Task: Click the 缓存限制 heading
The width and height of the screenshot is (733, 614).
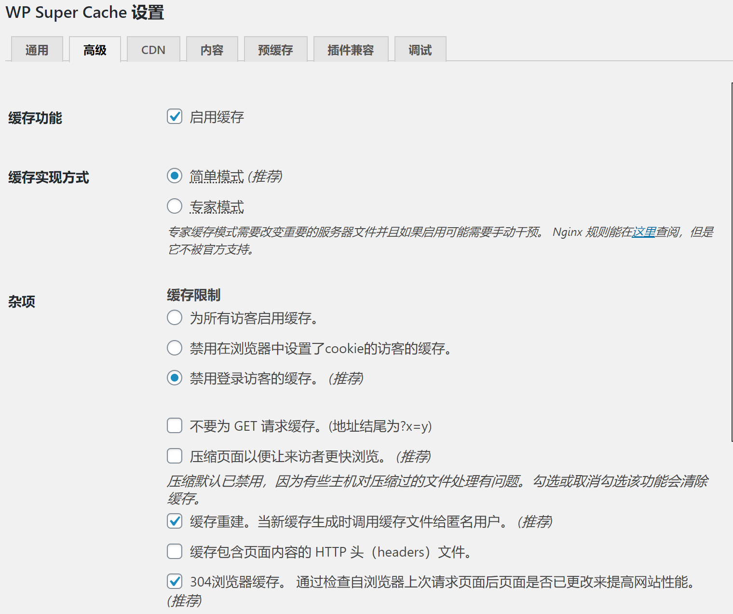Action: pos(194,295)
